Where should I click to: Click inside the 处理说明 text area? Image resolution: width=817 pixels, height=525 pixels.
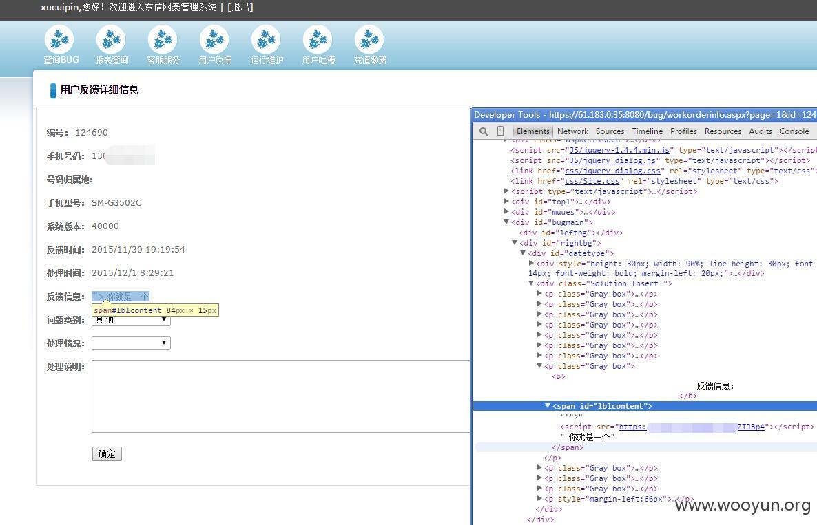click(x=281, y=396)
